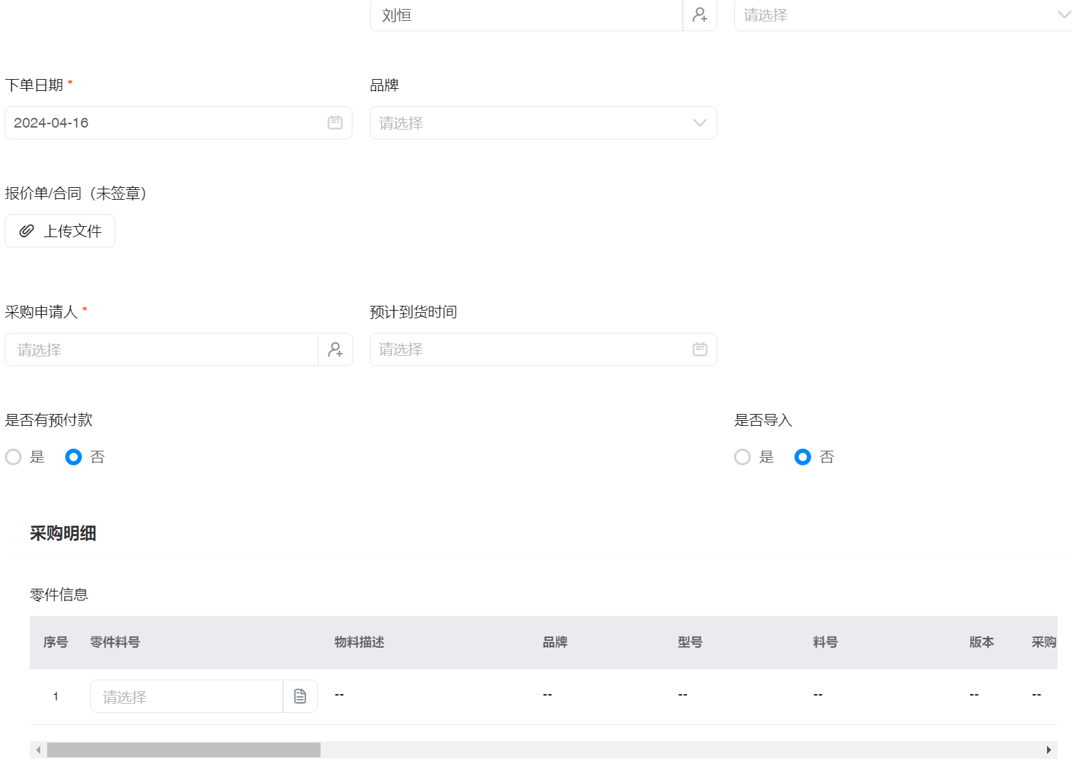Click 版本 column header
The width and height of the screenshot is (1072, 760).
[x=982, y=642]
